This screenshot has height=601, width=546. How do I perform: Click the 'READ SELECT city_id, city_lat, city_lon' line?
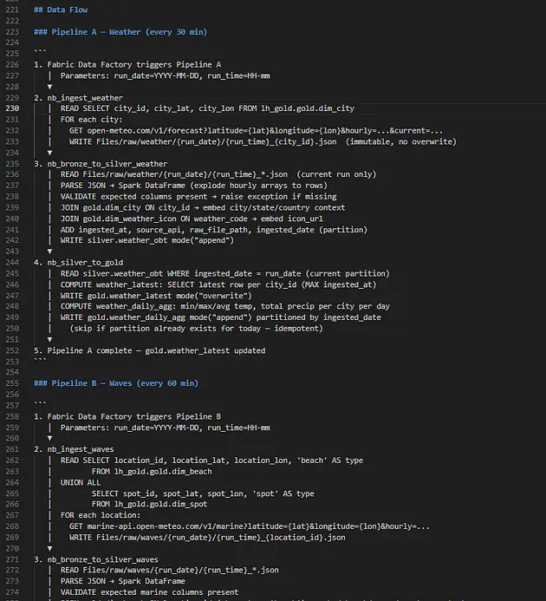coord(207,108)
